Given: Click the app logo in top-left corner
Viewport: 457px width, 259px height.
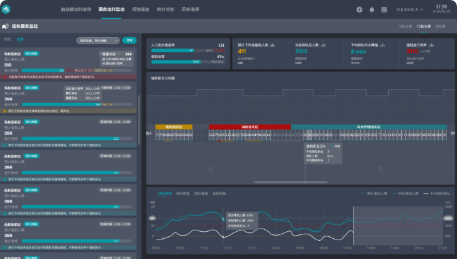Looking at the screenshot, I should click(x=7, y=10).
